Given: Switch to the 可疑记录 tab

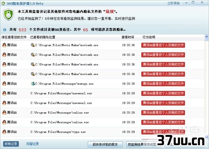Looking at the screenshot, I should pyautogui.click(x=32, y=144).
